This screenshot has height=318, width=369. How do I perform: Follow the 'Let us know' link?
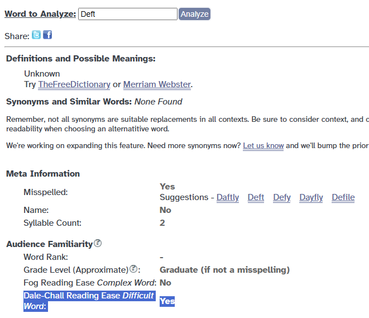[x=263, y=145]
